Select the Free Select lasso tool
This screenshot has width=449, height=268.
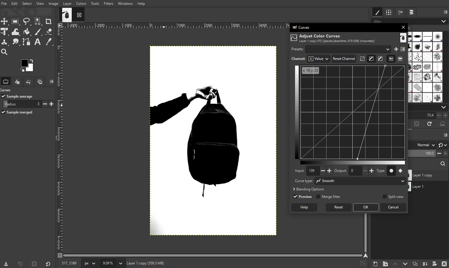click(x=26, y=21)
